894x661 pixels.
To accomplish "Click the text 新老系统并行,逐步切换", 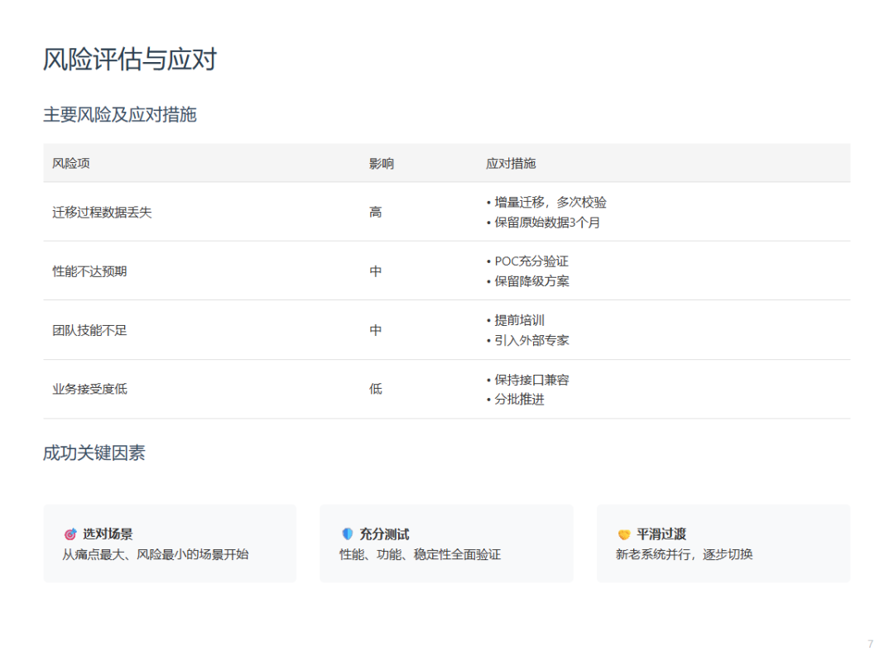I will click(685, 554).
